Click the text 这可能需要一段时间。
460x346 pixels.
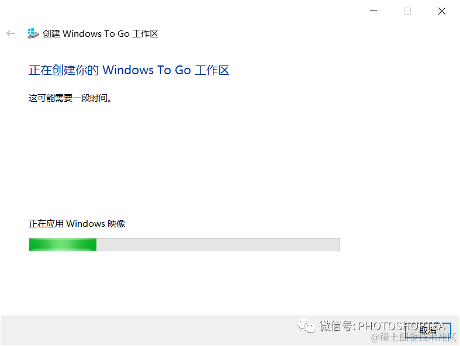coord(70,98)
